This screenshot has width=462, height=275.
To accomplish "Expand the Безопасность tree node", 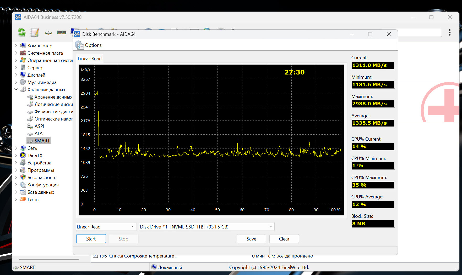I will pos(16,177).
